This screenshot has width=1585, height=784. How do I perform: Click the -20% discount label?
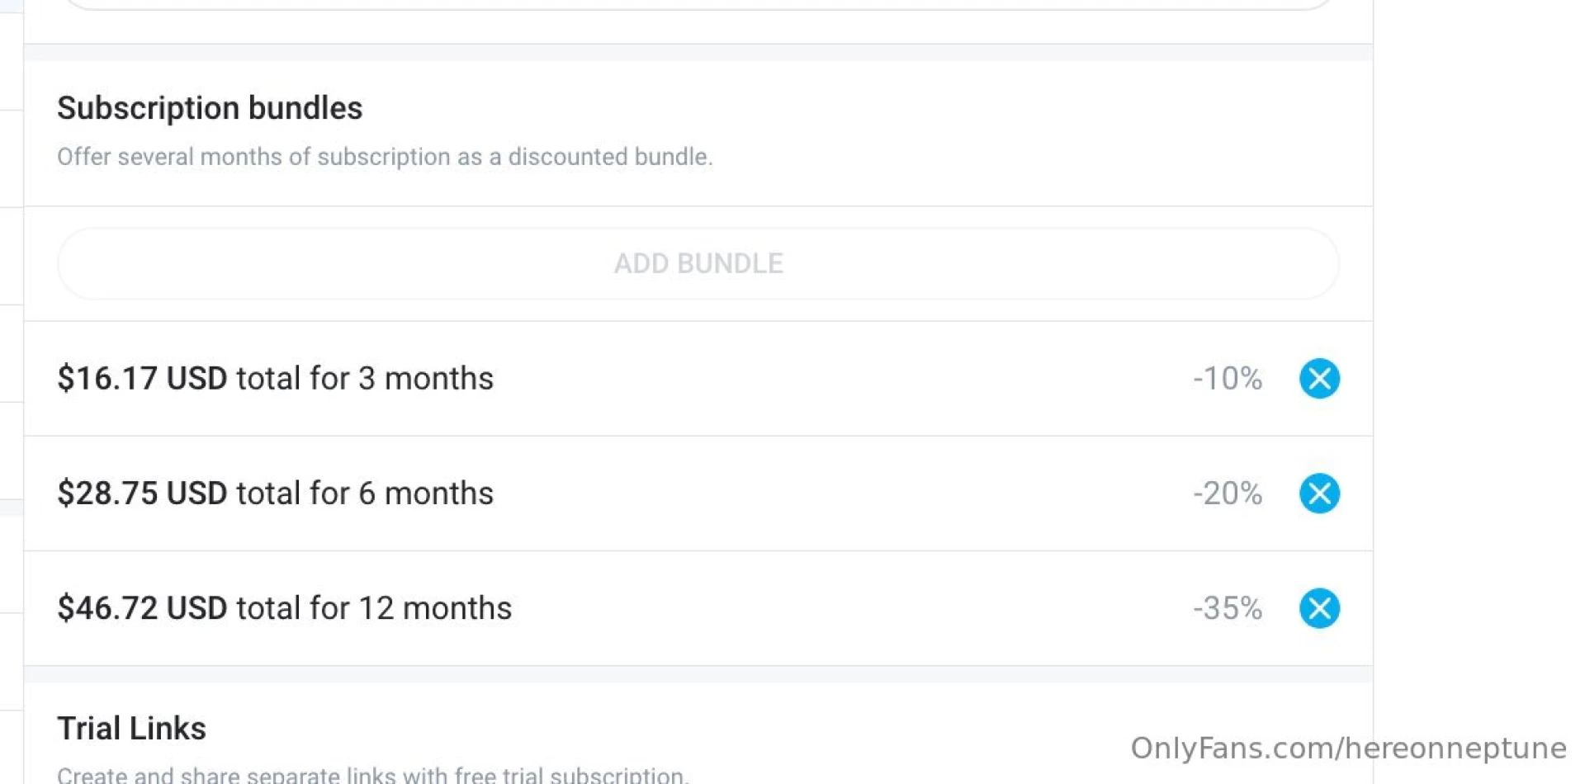point(1226,494)
